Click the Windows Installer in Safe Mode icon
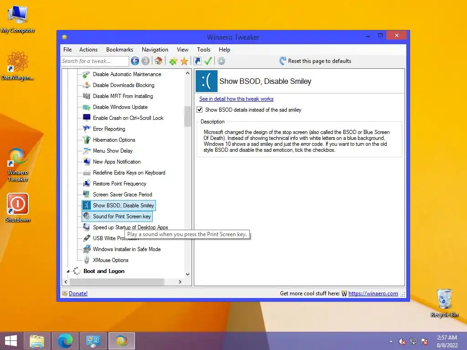This screenshot has height=350, width=467. click(x=86, y=249)
